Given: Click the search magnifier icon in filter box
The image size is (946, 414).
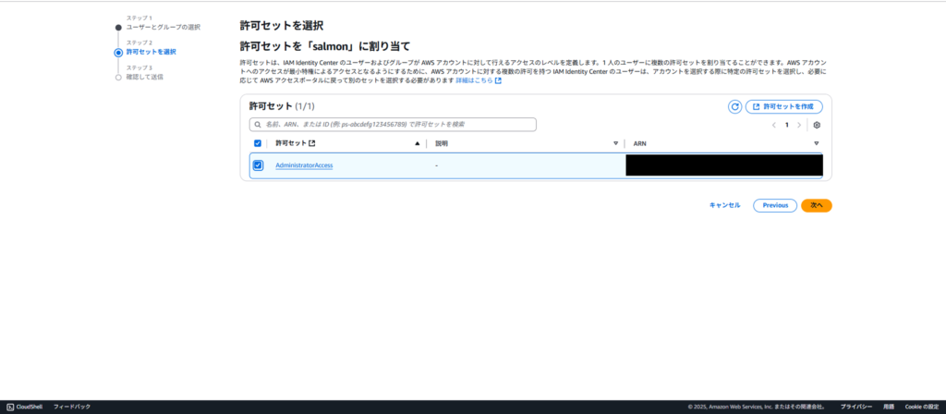Looking at the screenshot, I should click(x=258, y=125).
